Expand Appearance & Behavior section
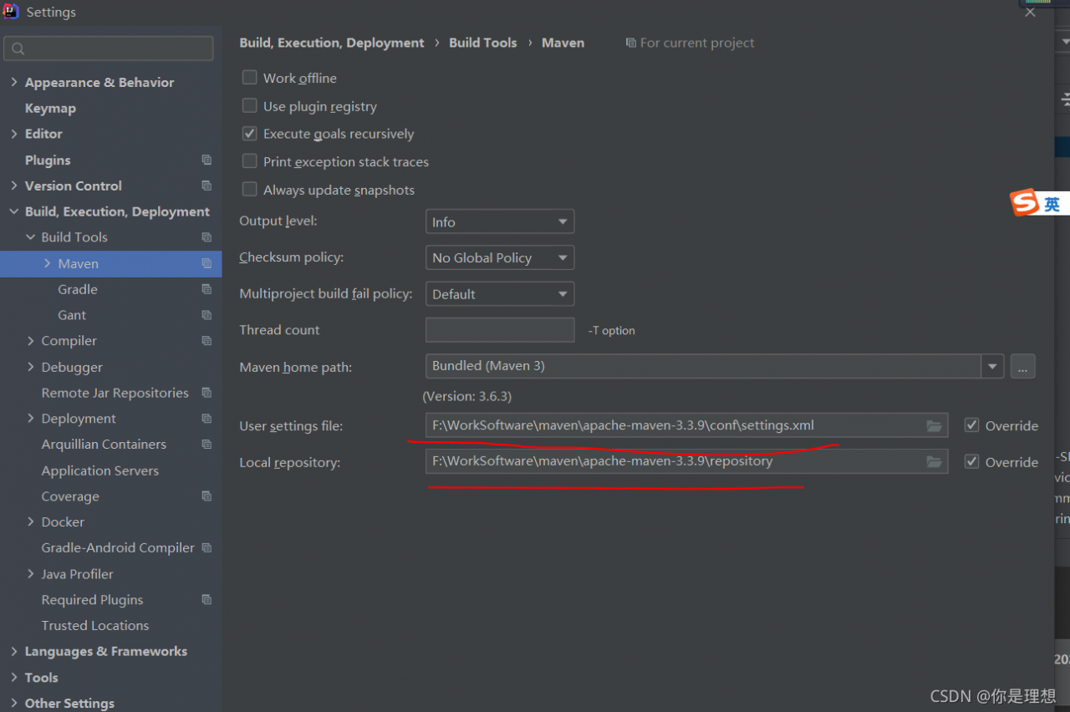 tap(13, 82)
